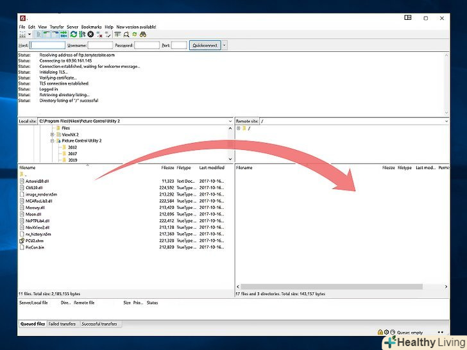Click the New version available! menu link
This screenshot has height=350, width=467.
[136, 27]
